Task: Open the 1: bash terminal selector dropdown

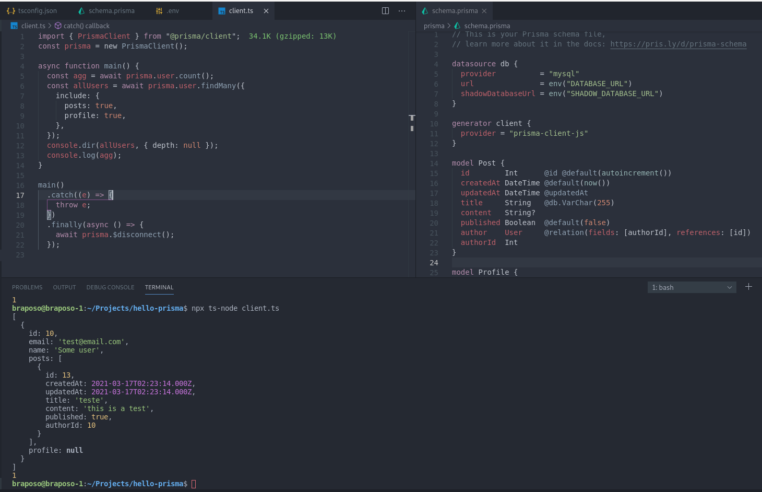Action: click(692, 287)
